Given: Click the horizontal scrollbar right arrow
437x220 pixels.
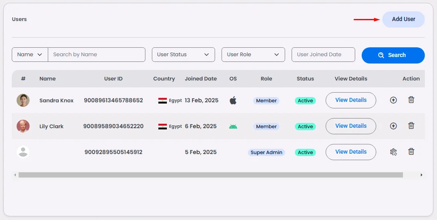Looking at the screenshot, I should click(x=421, y=175).
